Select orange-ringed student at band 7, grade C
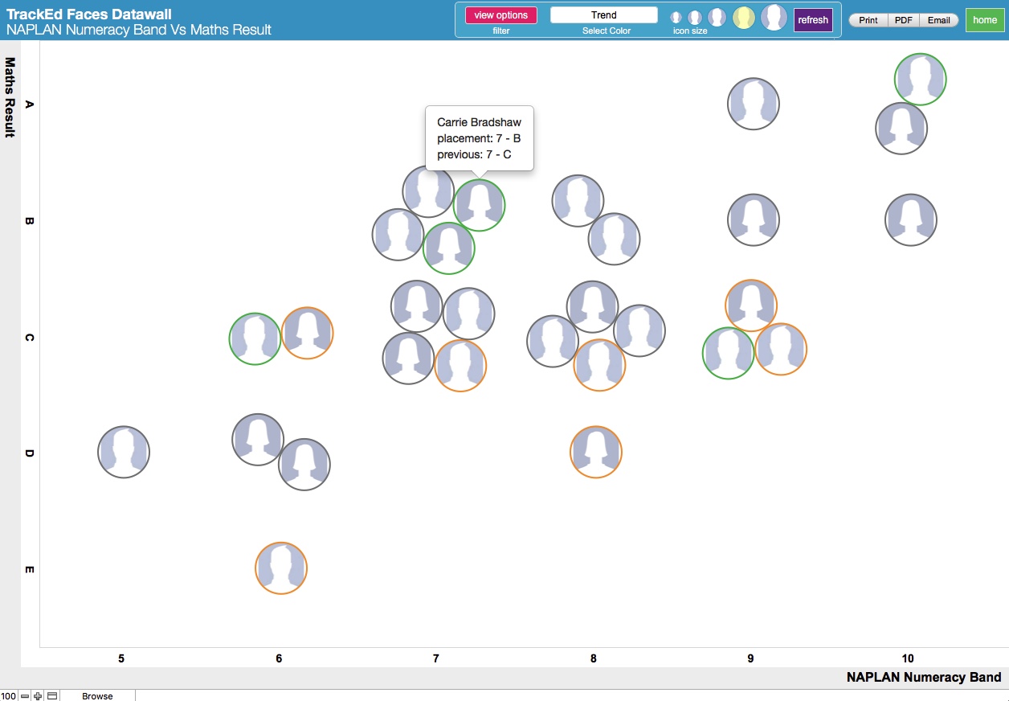The image size is (1009, 701). tap(460, 366)
